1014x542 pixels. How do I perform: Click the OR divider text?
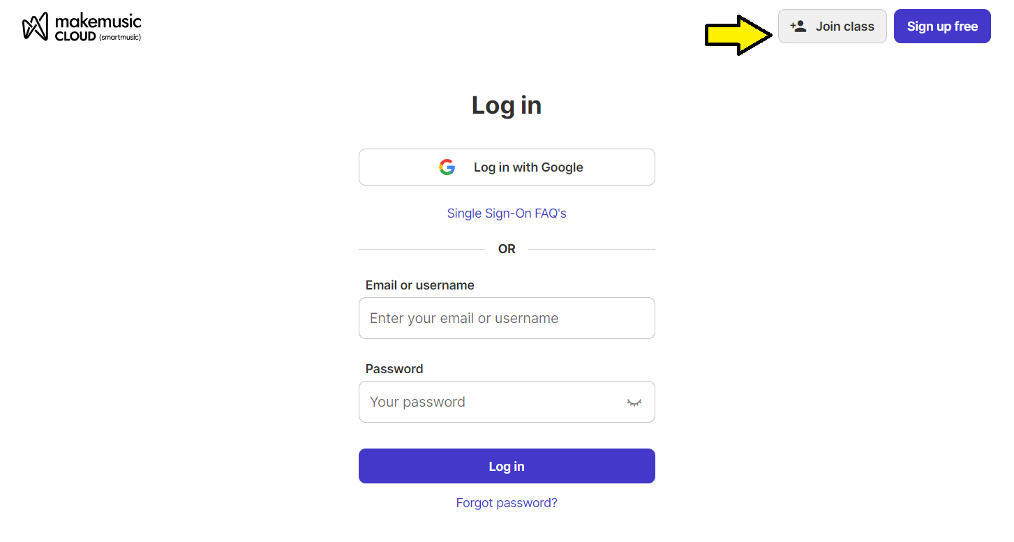tap(507, 248)
